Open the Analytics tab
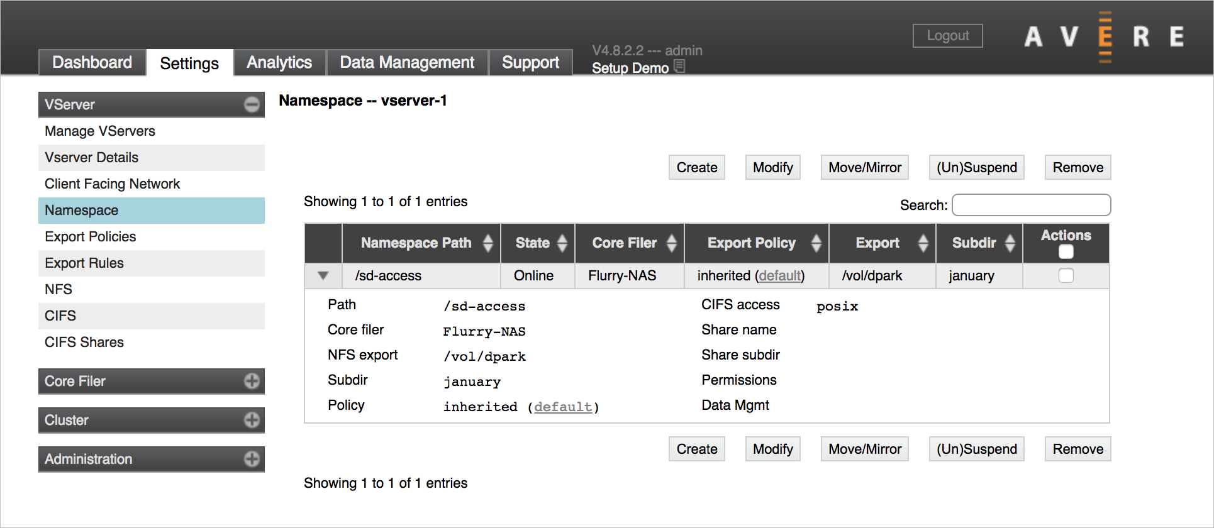This screenshot has height=528, width=1214. click(279, 62)
